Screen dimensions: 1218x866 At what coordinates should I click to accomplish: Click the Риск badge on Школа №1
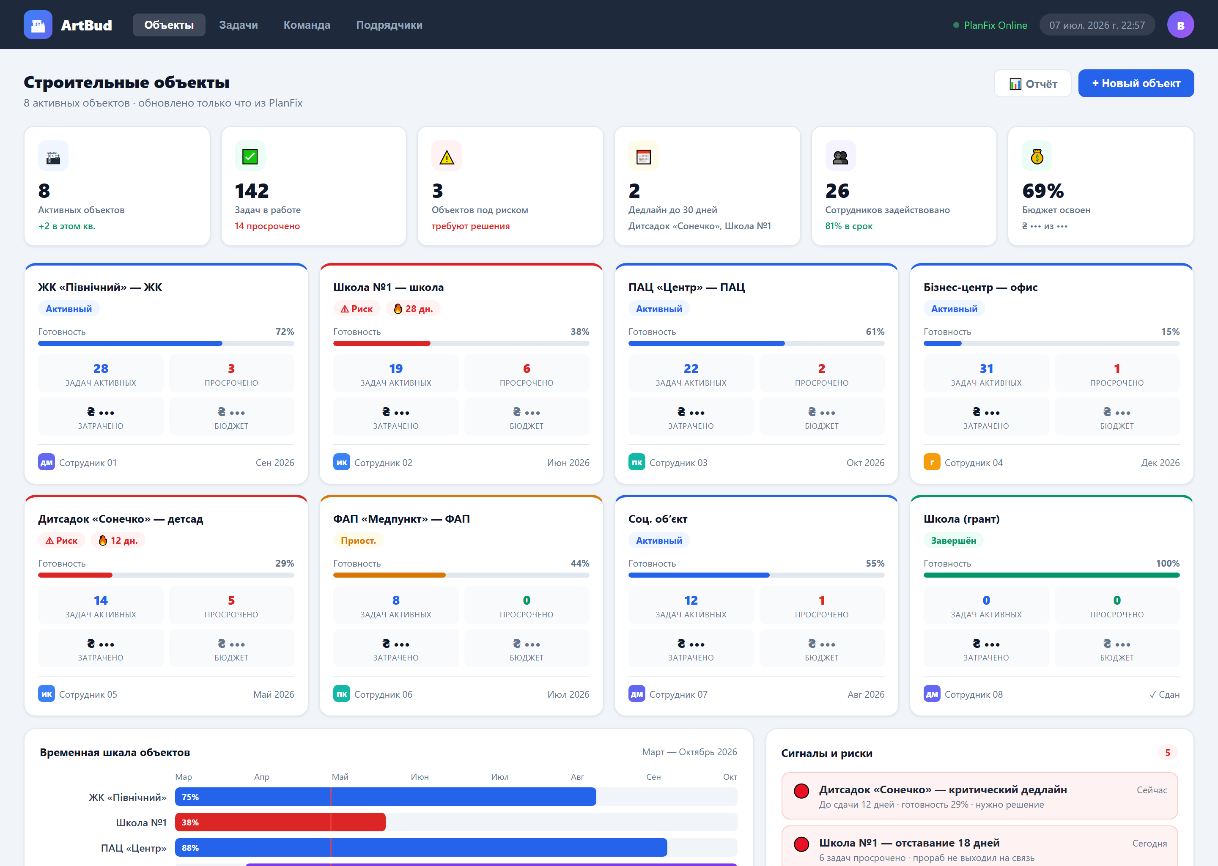coord(357,309)
